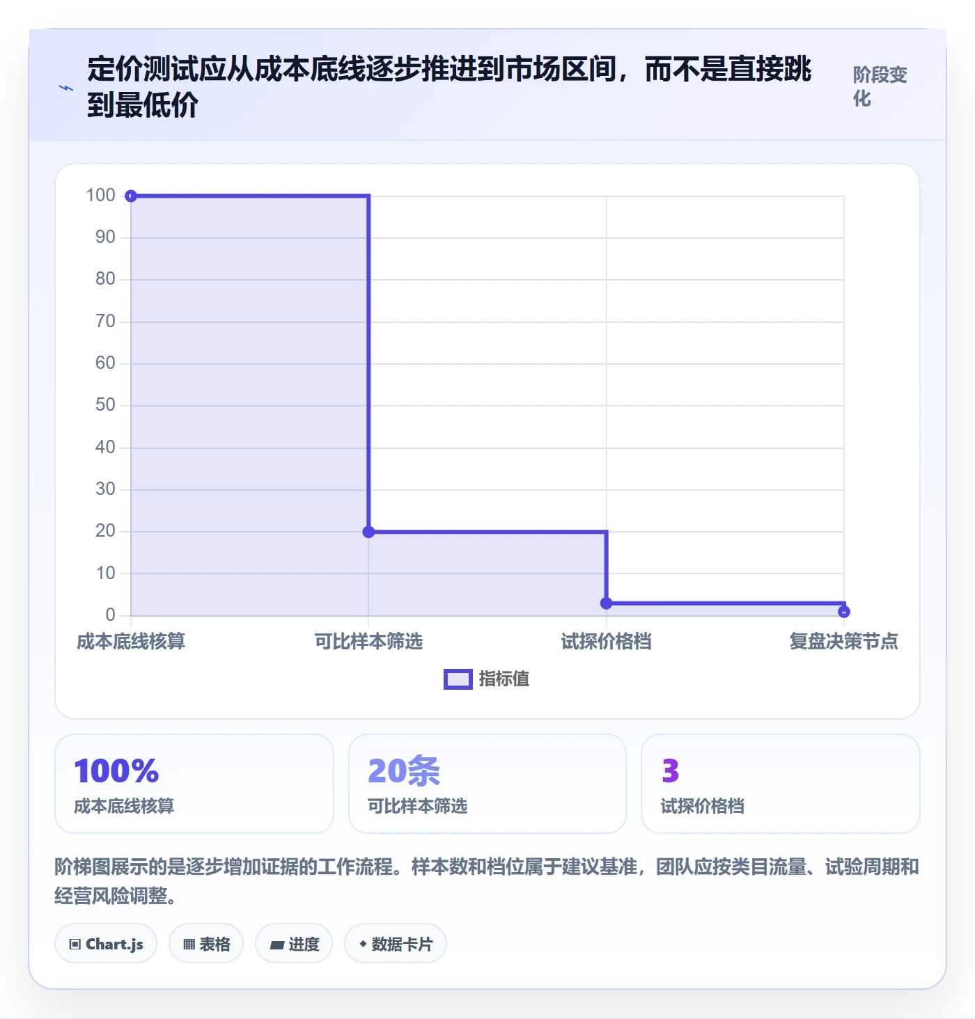Click the 指标值 legend label
Viewport: 975px width, 1019px height.
coord(504,679)
